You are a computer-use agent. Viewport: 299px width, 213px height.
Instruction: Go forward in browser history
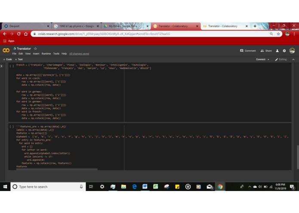pyautogui.click(x=12, y=34)
